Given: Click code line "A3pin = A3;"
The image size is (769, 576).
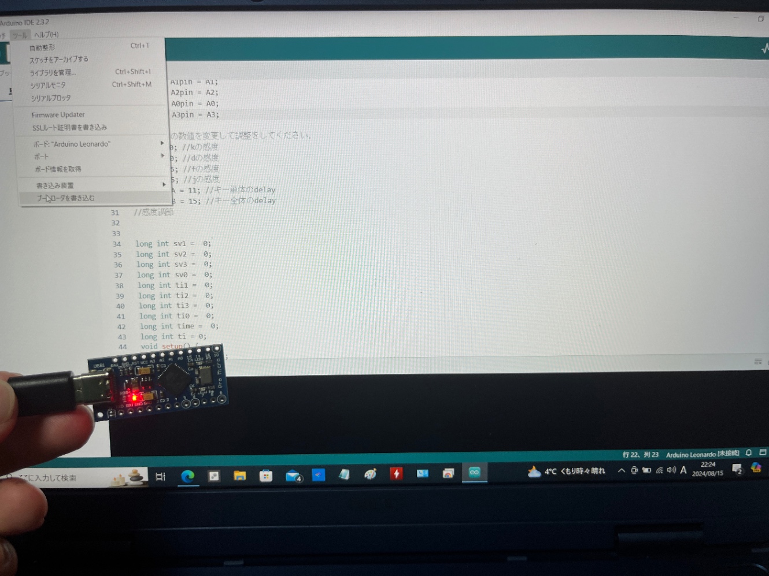Looking at the screenshot, I should [195, 115].
